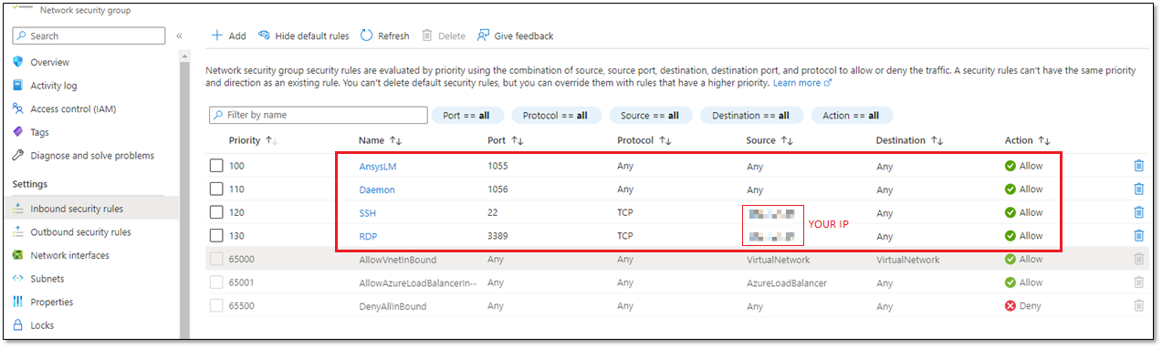Check the box for priority 100 rule
The image size is (1162, 348).
216,166
